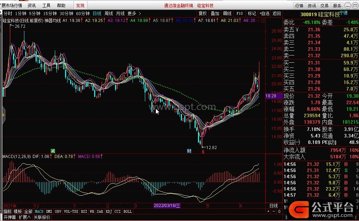Open the 更多 > period dropdown
The height and width of the screenshot is (221, 359).
pyautogui.click(x=134, y=13)
